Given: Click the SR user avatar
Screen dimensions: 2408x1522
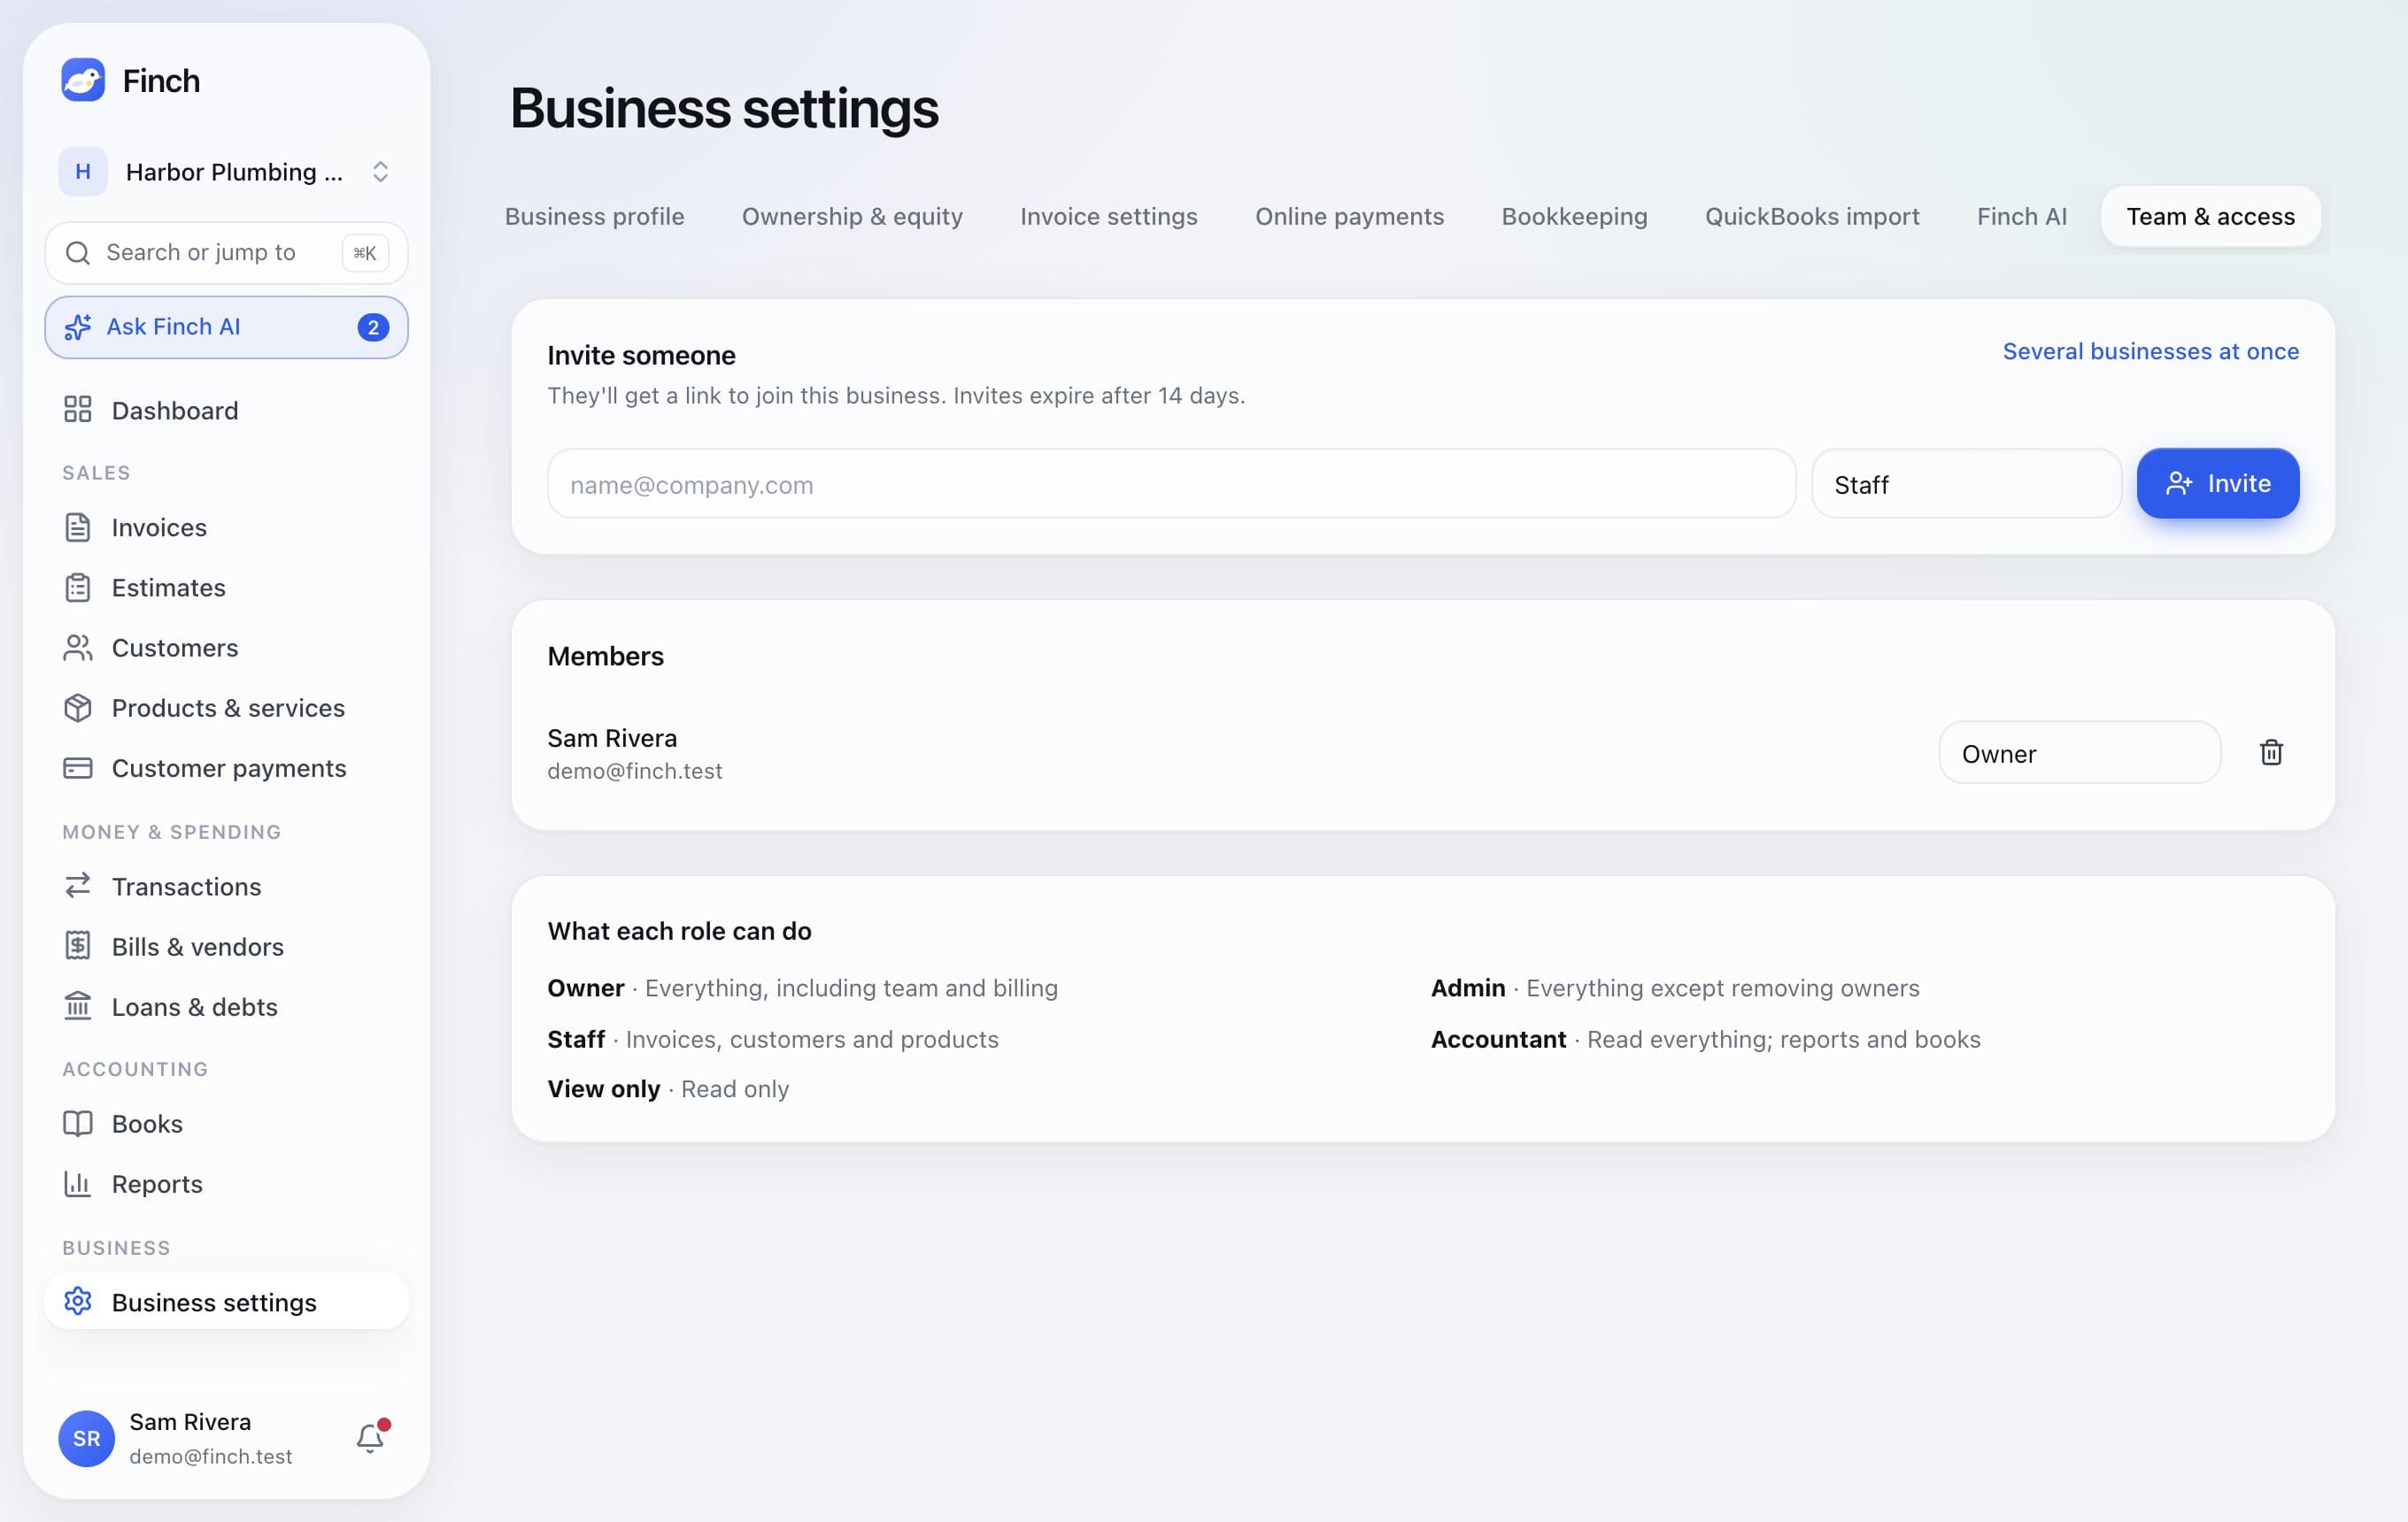Looking at the screenshot, I should pyautogui.click(x=87, y=1438).
